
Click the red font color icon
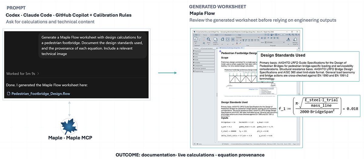(x=237, y=43)
